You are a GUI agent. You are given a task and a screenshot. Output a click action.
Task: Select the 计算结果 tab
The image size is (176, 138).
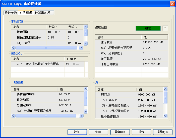[x=26, y=12]
